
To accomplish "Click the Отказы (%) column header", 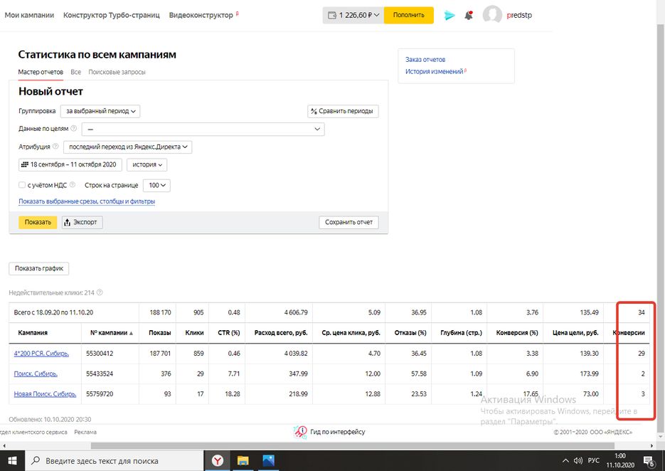I will click(x=410, y=333).
